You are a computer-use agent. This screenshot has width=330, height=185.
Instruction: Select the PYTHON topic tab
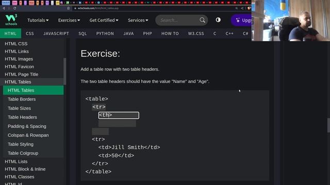point(105,33)
